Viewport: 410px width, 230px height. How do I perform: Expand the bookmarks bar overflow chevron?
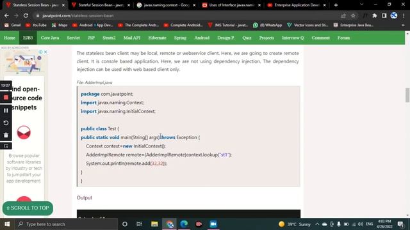pyautogui.click(x=403, y=25)
